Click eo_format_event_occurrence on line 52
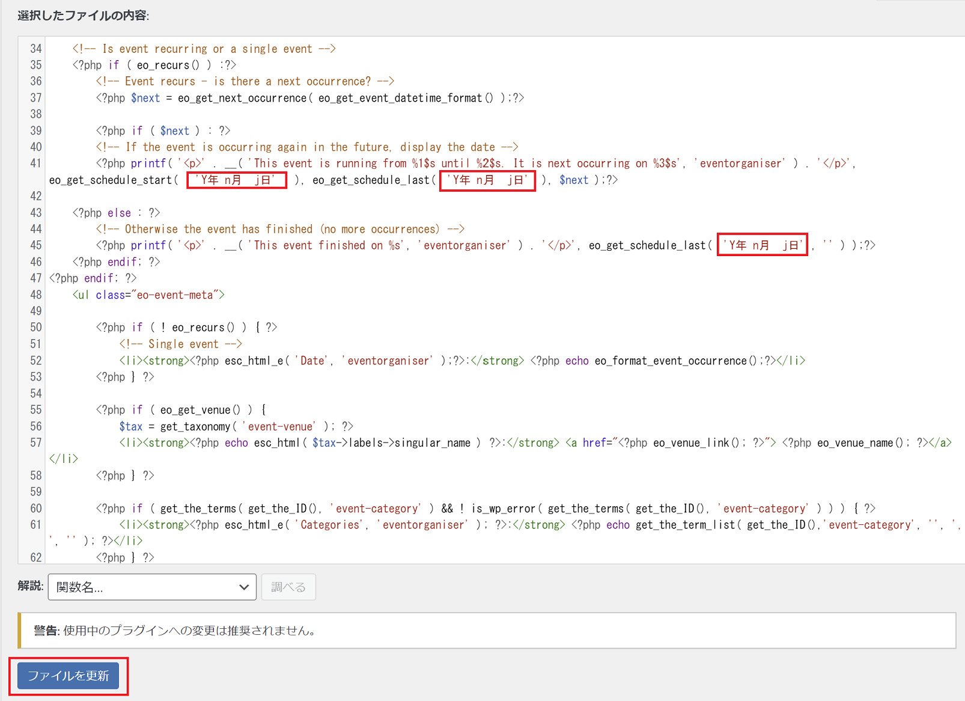The width and height of the screenshot is (965, 701). tap(671, 361)
